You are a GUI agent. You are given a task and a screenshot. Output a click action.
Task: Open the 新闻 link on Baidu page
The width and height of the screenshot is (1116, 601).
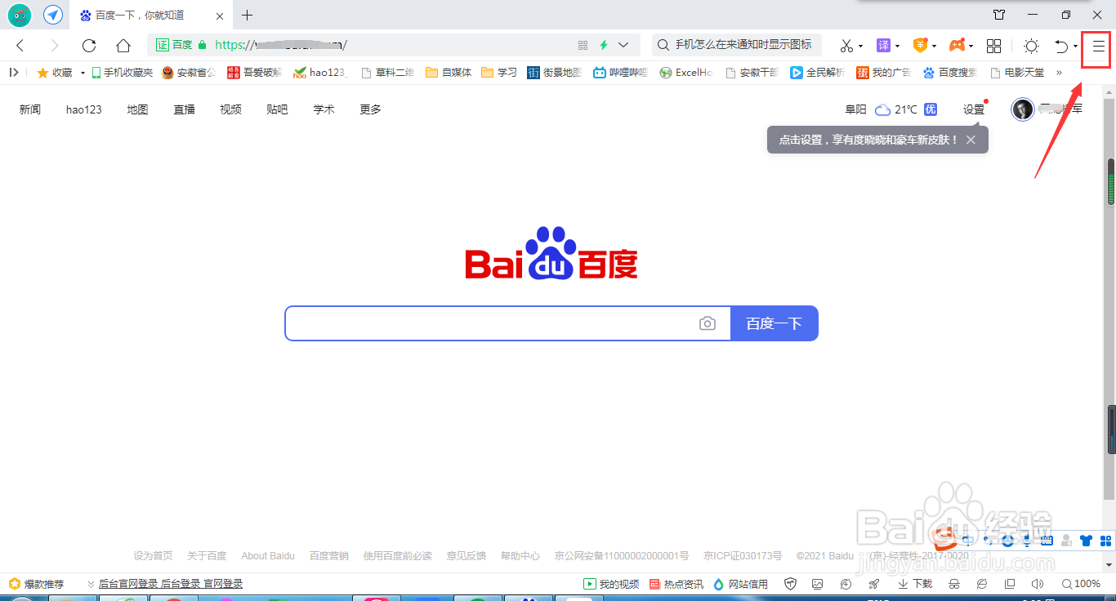pos(30,109)
